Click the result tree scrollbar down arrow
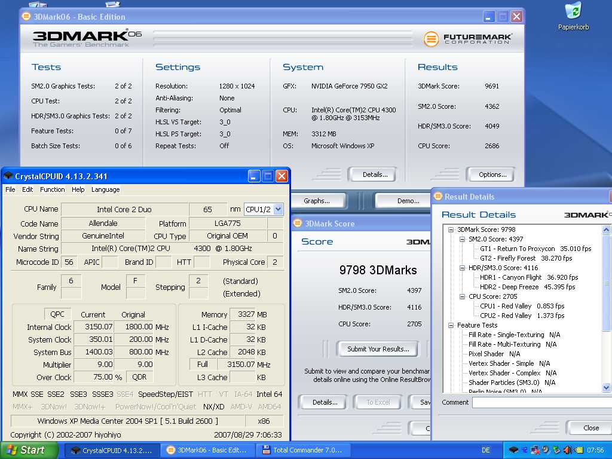 pyautogui.click(x=606, y=387)
